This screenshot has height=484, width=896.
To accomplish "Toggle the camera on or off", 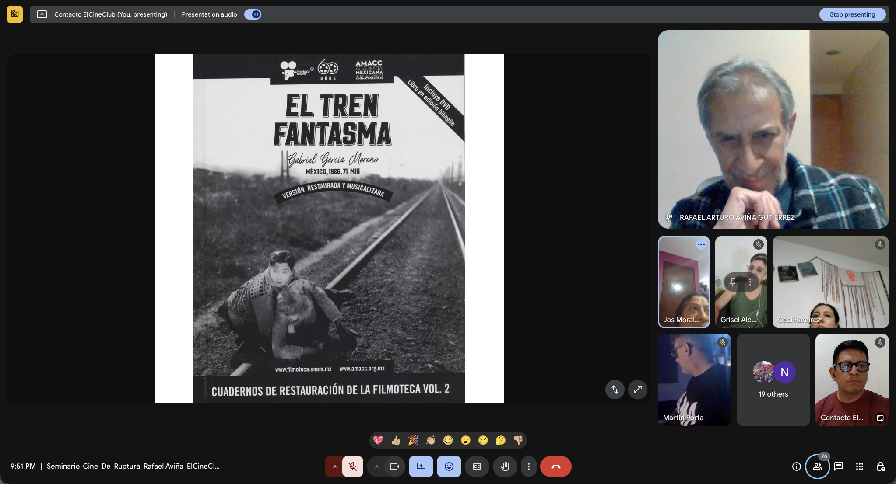I will [x=394, y=467].
